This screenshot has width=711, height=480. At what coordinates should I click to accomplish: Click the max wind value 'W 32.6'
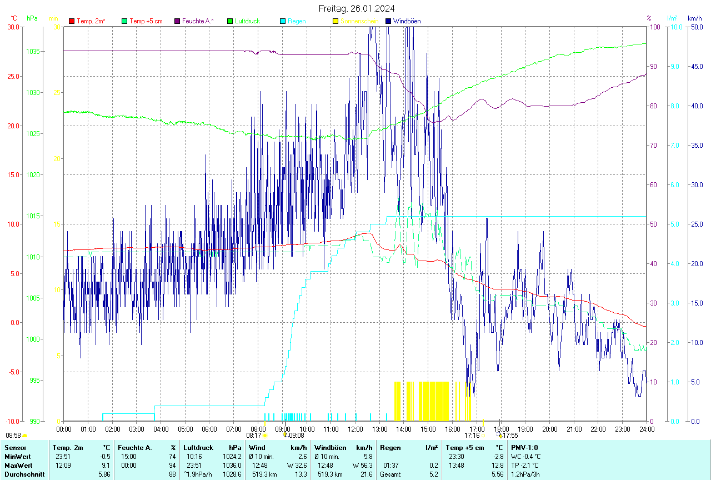pyautogui.click(x=297, y=465)
